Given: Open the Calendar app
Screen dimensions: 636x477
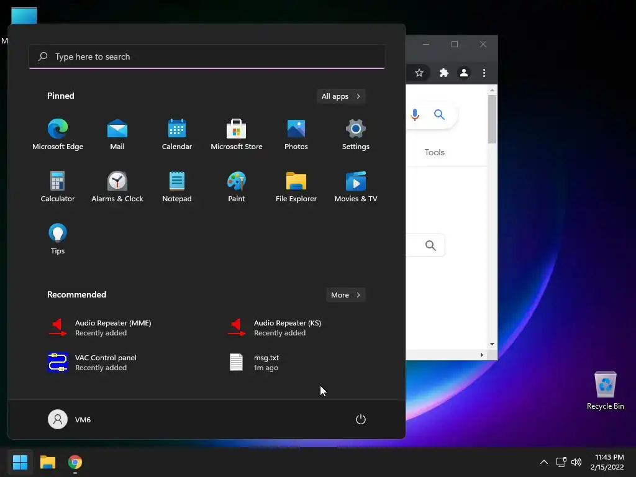Looking at the screenshot, I should [177, 135].
